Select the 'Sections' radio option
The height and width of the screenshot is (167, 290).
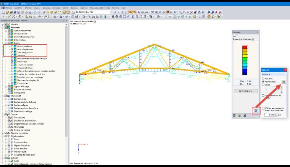pyautogui.click(x=12, y=55)
